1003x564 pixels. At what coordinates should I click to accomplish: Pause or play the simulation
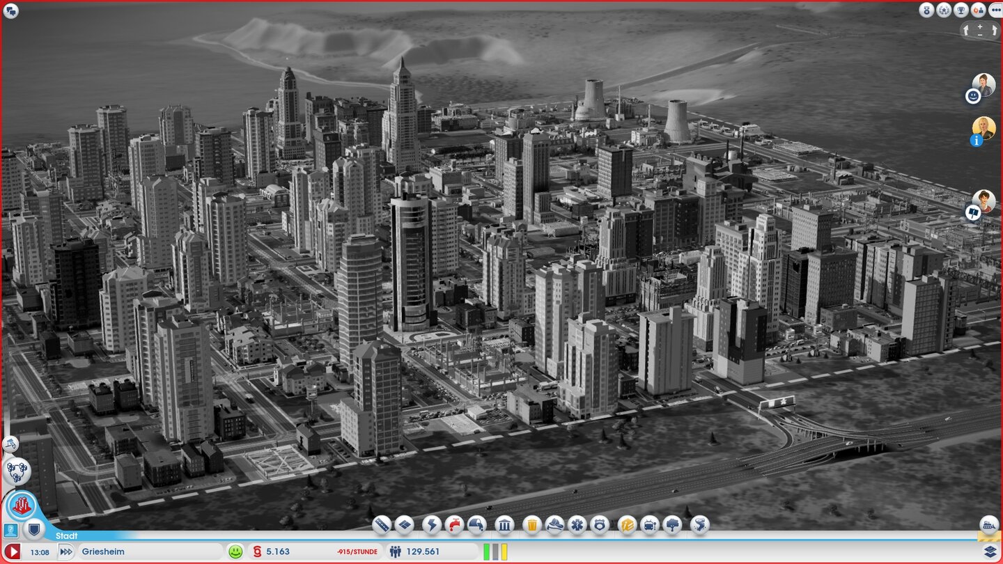point(12,552)
